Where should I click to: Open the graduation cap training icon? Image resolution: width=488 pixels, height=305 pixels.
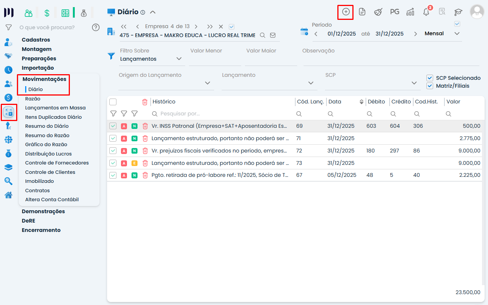coord(458,12)
